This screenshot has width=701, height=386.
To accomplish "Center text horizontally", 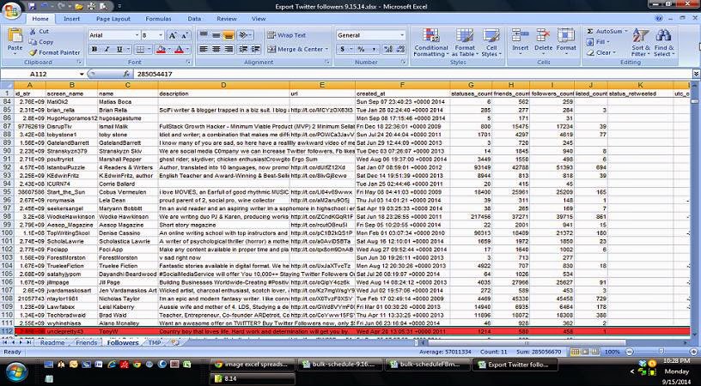I will pyautogui.click(x=216, y=49).
